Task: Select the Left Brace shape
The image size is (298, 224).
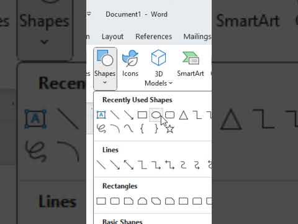Action: coord(142,129)
